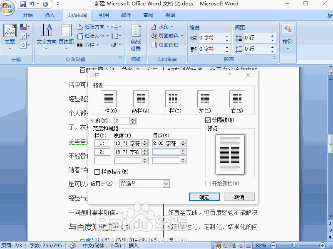Click the dialog help question mark

click(229, 75)
